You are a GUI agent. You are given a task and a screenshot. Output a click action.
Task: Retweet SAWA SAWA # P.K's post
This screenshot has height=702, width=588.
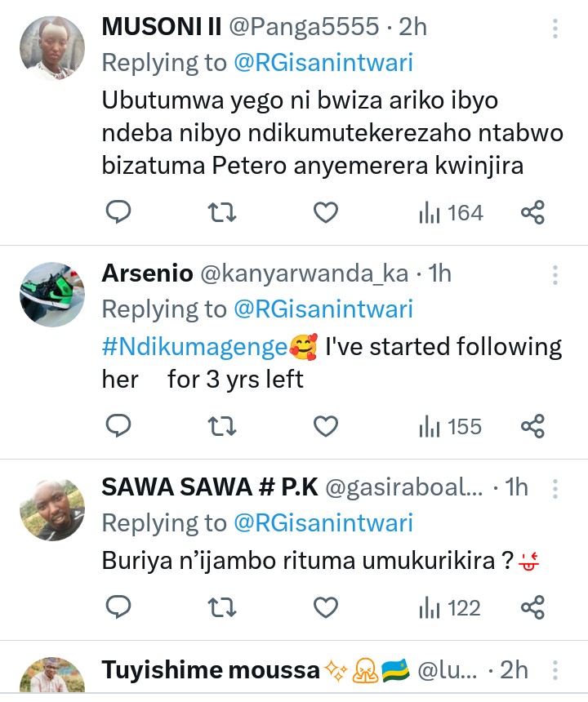[223, 607]
